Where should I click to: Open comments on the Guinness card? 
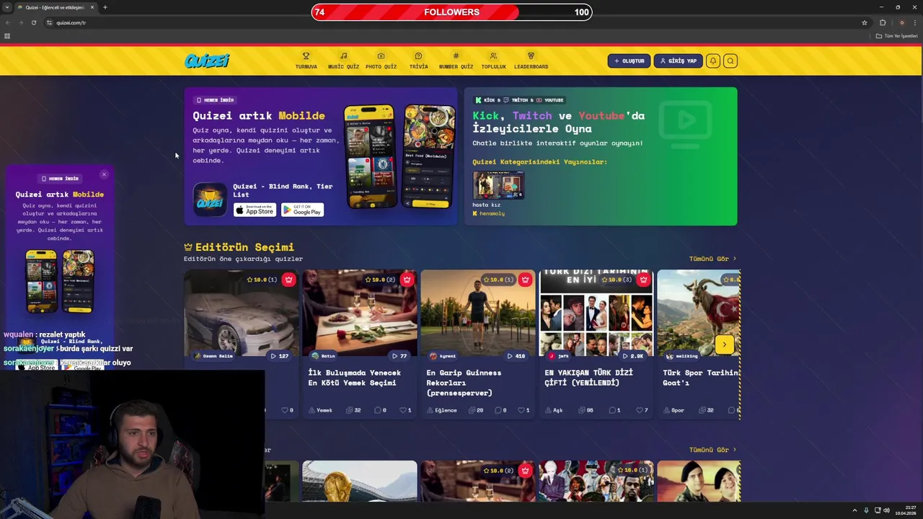pos(500,410)
